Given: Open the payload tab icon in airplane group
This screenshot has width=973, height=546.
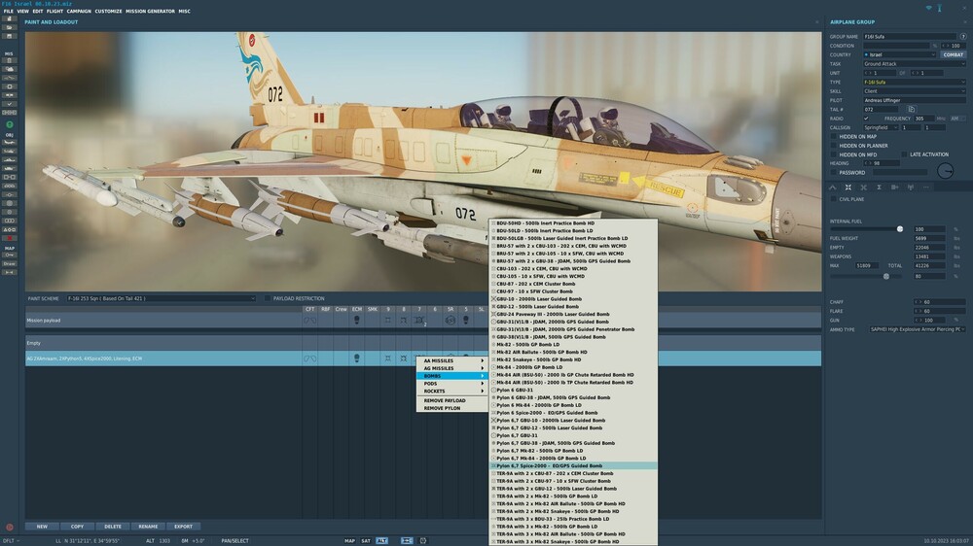Looking at the screenshot, I should (x=848, y=188).
